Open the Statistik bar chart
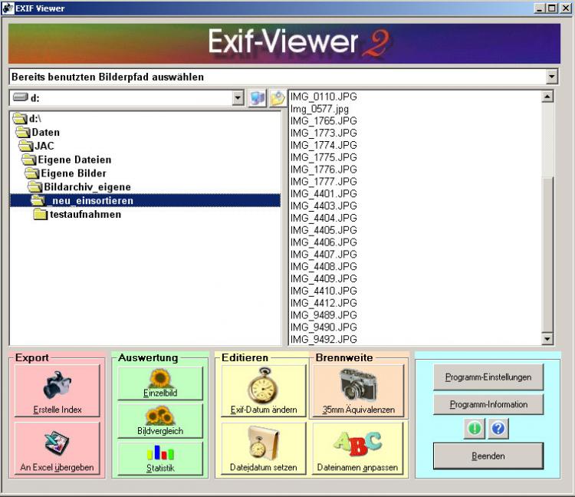575x497 pixels. click(x=160, y=458)
